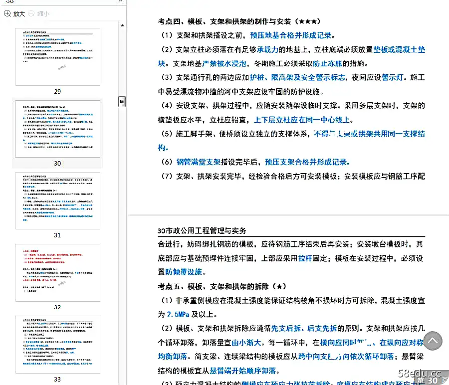Click blue text 悬臂端开始顺序卸落
The width and height of the screenshot is (449, 385).
(x=243, y=371)
